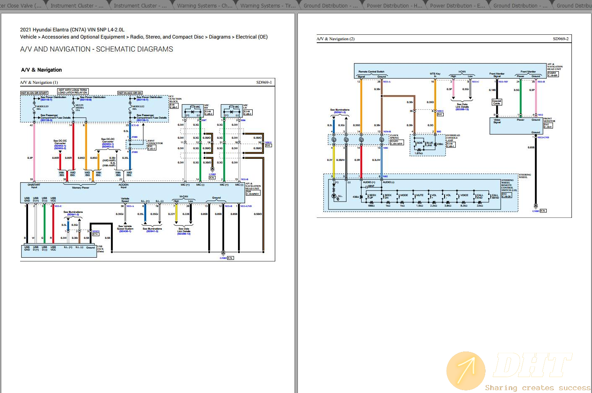Viewport: 592px width, 393px height.
Task: Click the 'SD969-1' diagram code
Action: point(264,83)
